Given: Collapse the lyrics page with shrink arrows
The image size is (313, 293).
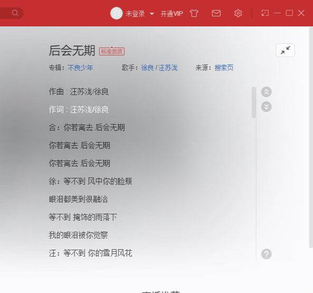Looking at the screenshot, I should pos(286,50).
